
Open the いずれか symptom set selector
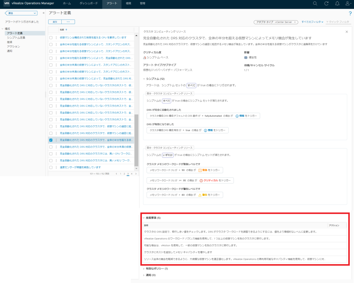pos(168,155)
